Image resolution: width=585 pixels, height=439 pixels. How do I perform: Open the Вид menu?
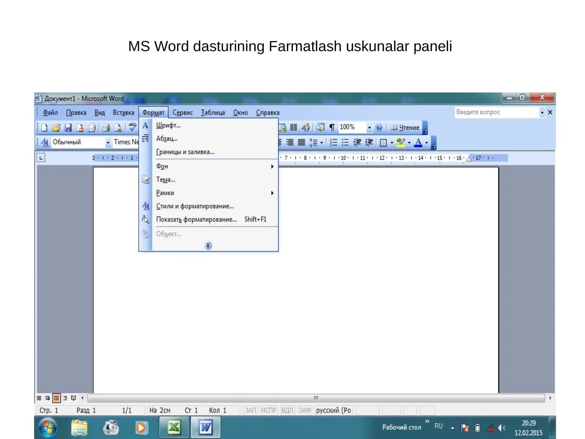tap(99, 113)
